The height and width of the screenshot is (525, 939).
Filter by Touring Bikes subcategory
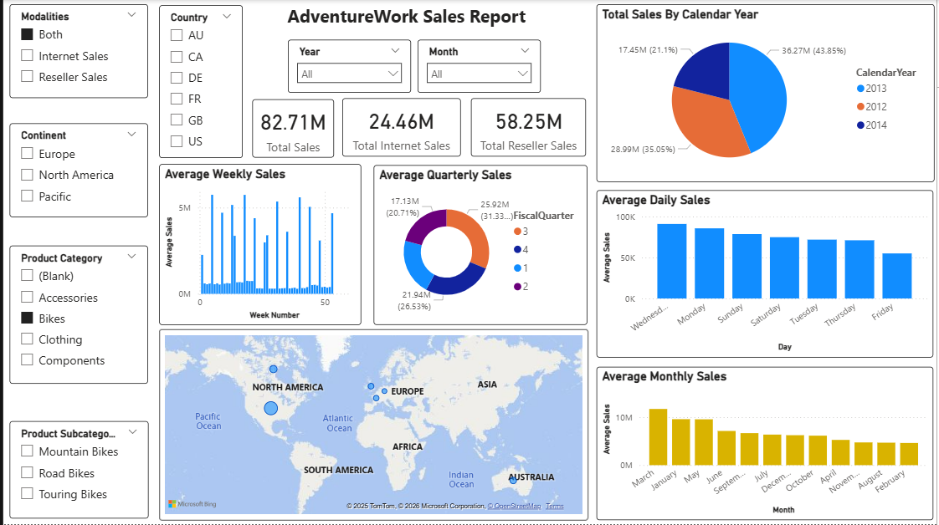tap(27, 494)
